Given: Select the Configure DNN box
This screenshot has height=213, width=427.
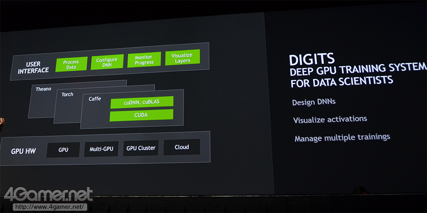Looking at the screenshot, I should 107,62.
